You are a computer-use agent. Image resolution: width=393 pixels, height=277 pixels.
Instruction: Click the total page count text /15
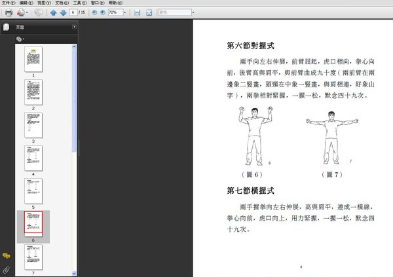[82, 12]
